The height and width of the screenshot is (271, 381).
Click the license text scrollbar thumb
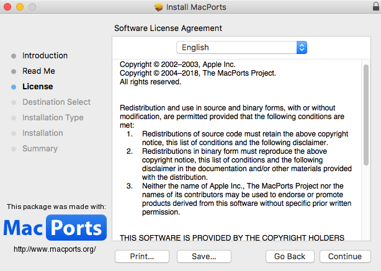366,115
